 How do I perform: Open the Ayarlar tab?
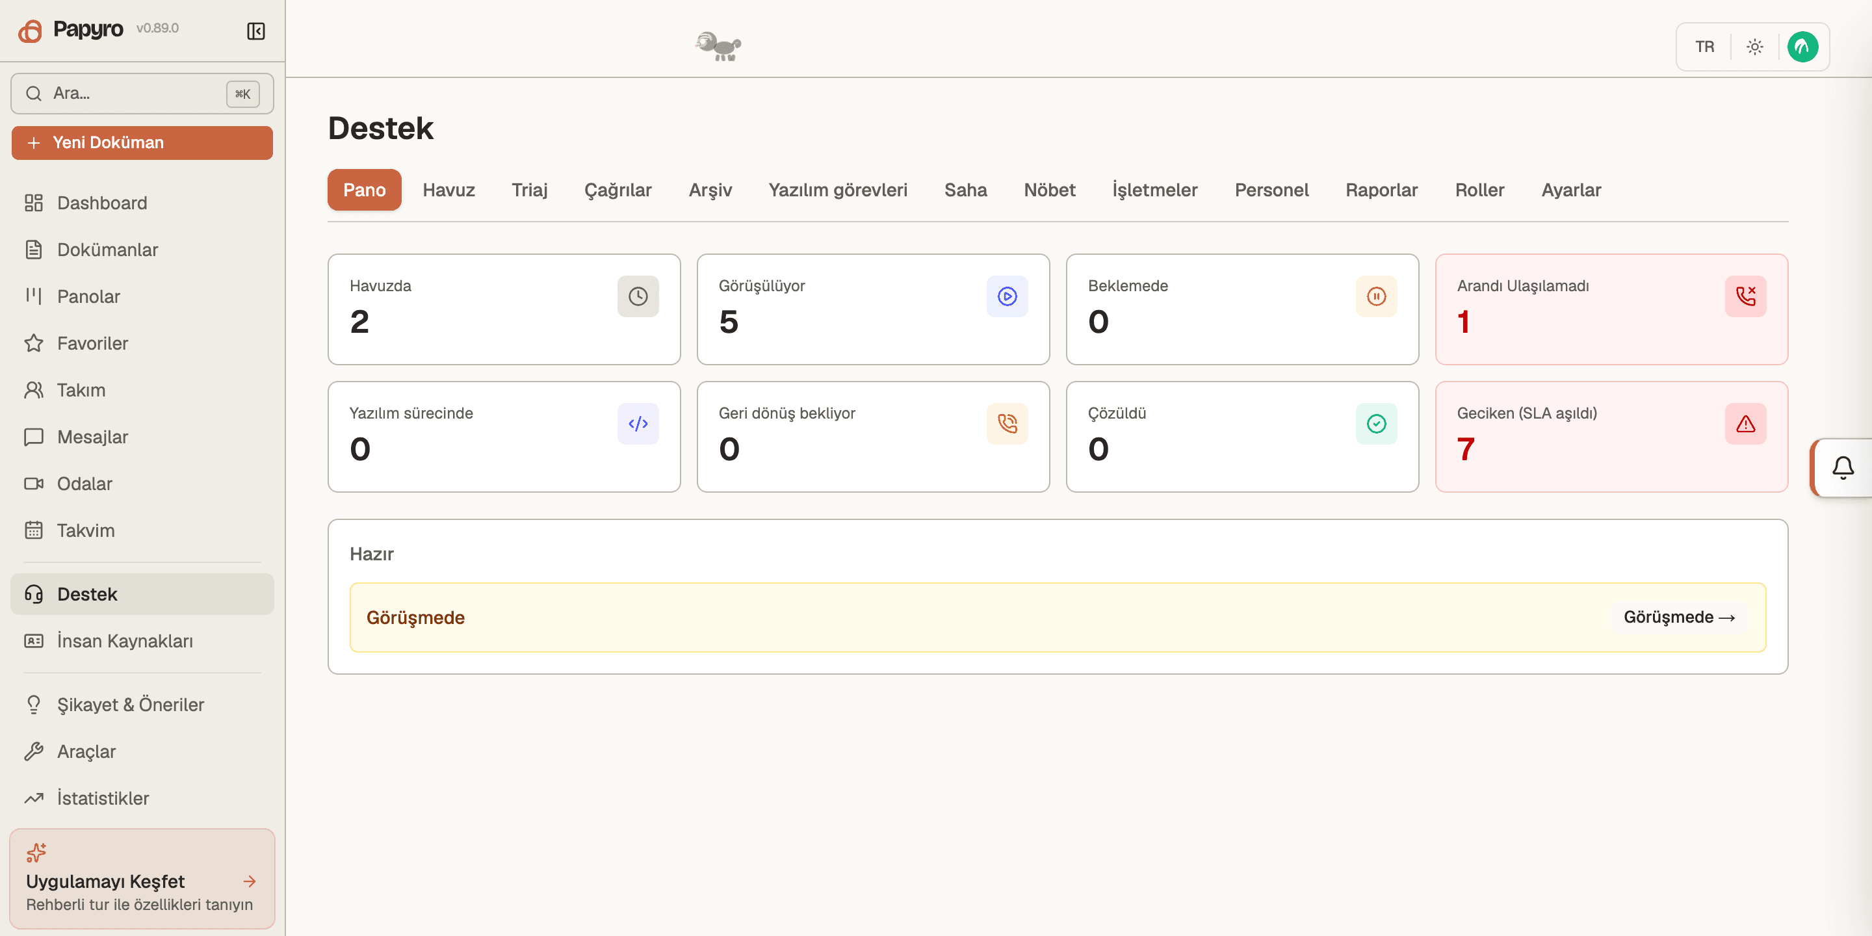1571,190
